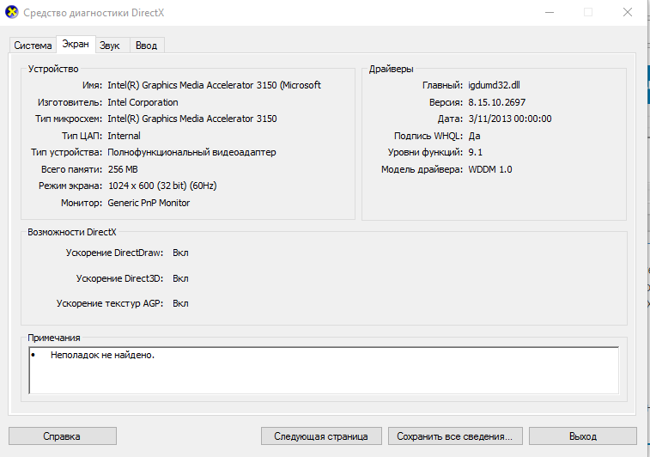Screen dimensions: 650x457
Task: Click the window title 'Средство диагностики DirectX'
Action: point(96,13)
